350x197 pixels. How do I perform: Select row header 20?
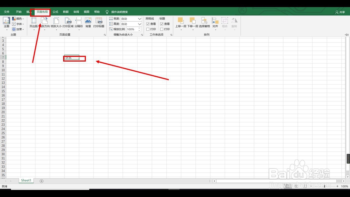3,112
